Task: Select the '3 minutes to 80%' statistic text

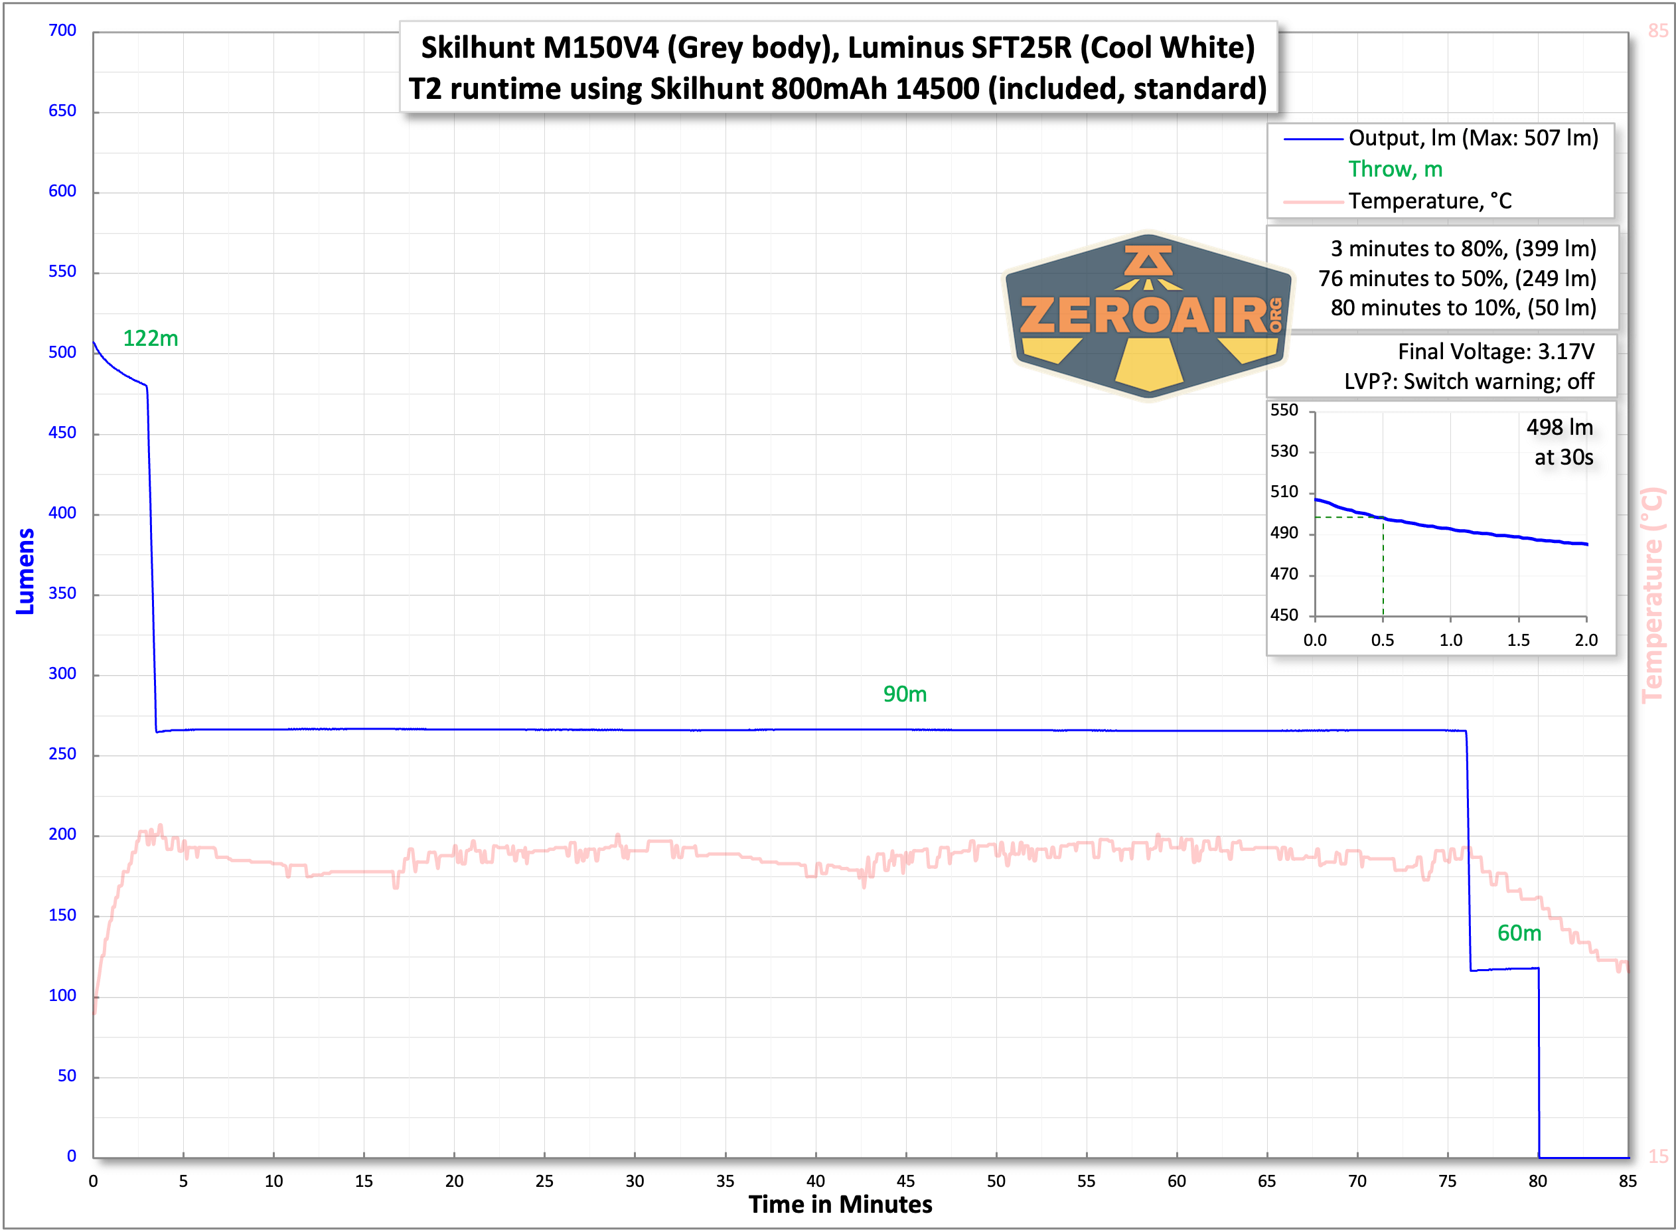Action: point(1463,248)
